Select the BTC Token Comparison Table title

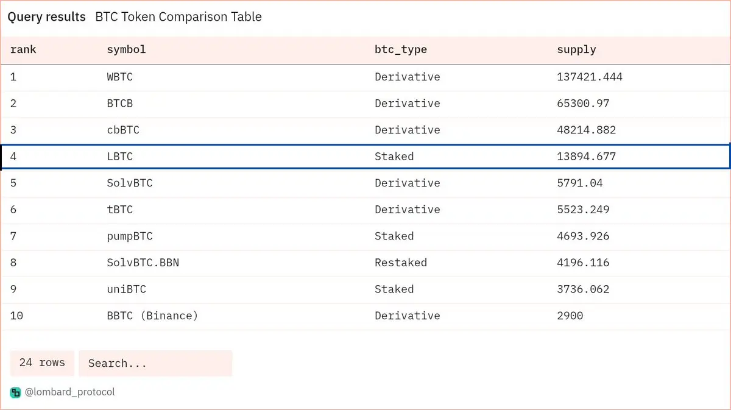point(178,17)
